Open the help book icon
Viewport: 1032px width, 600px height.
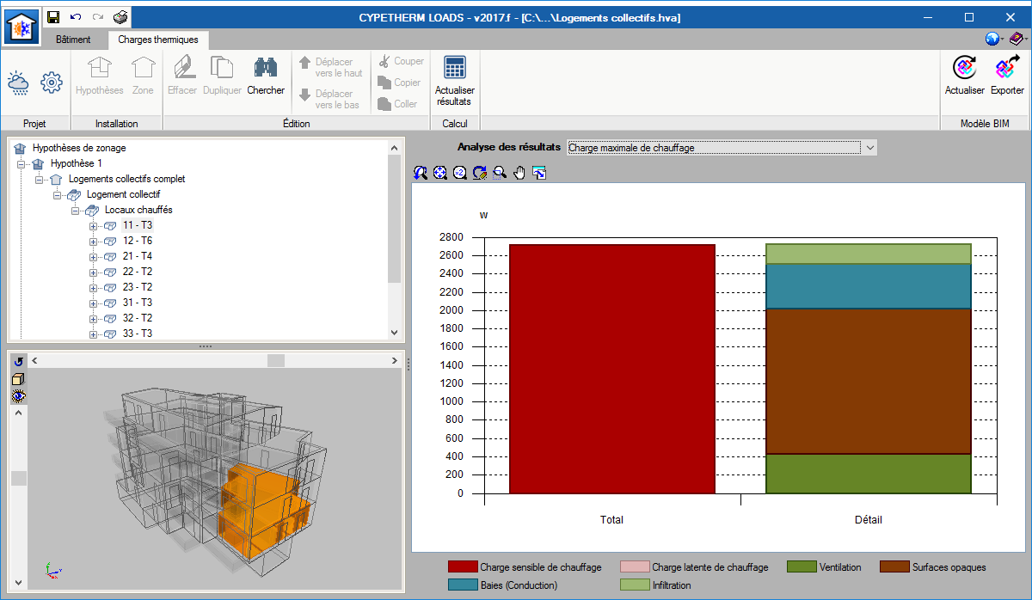1017,39
